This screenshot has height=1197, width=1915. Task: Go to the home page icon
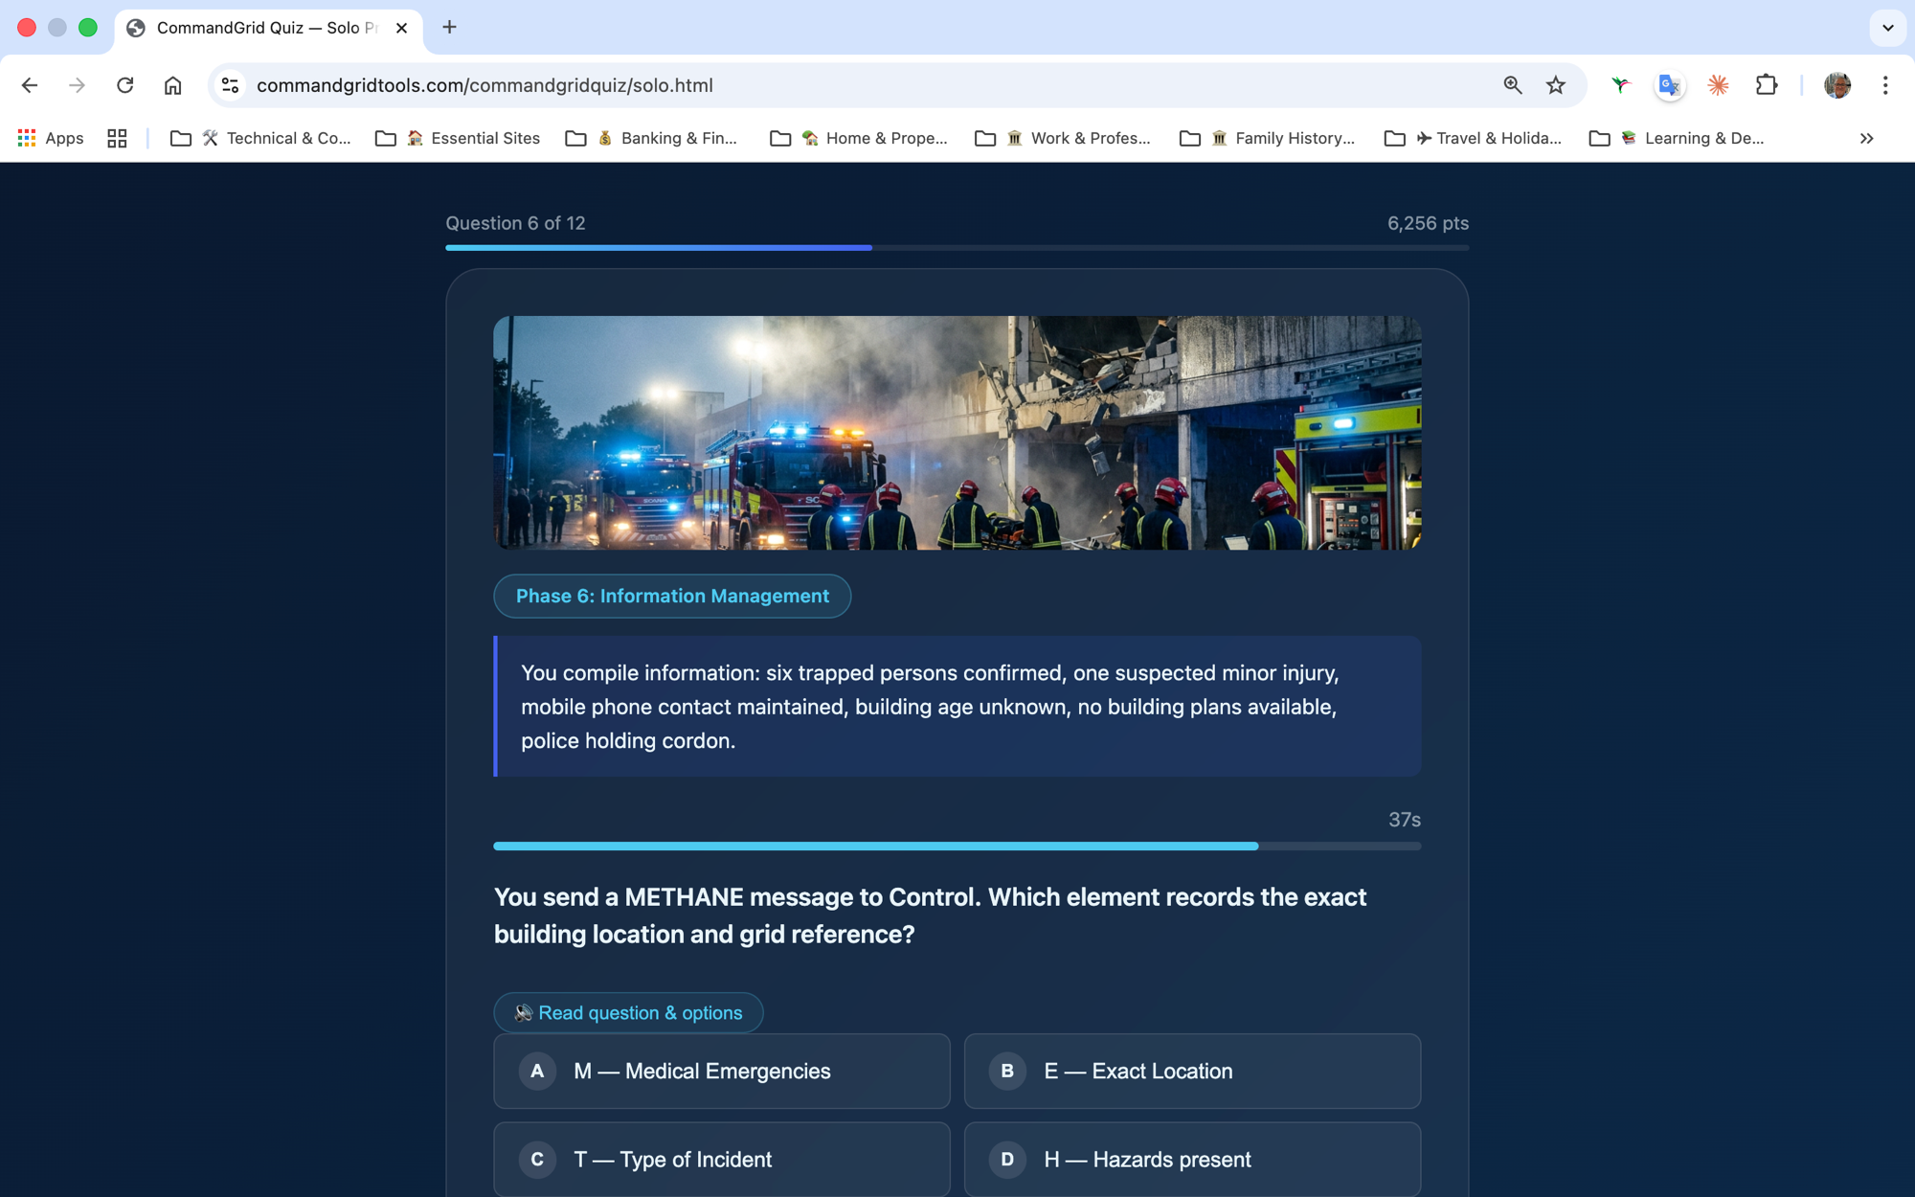(172, 85)
